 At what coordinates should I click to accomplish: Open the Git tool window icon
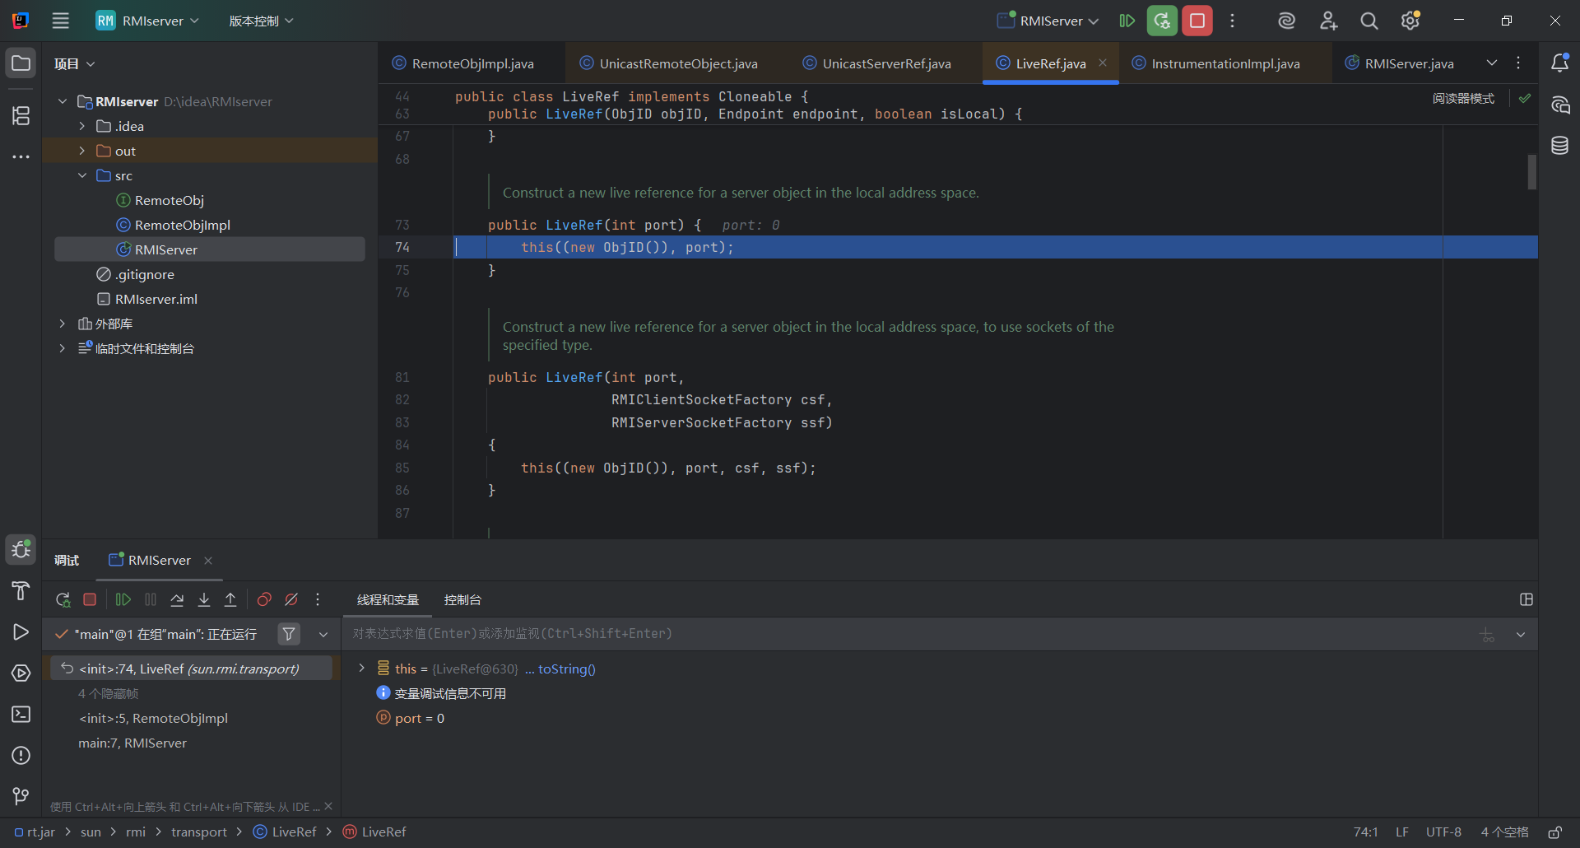click(21, 796)
